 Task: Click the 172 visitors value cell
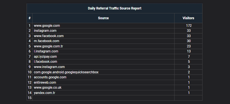188,26
